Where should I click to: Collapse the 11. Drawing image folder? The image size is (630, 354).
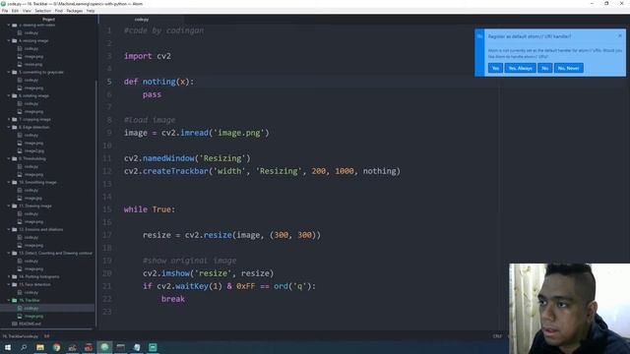(x=9, y=206)
